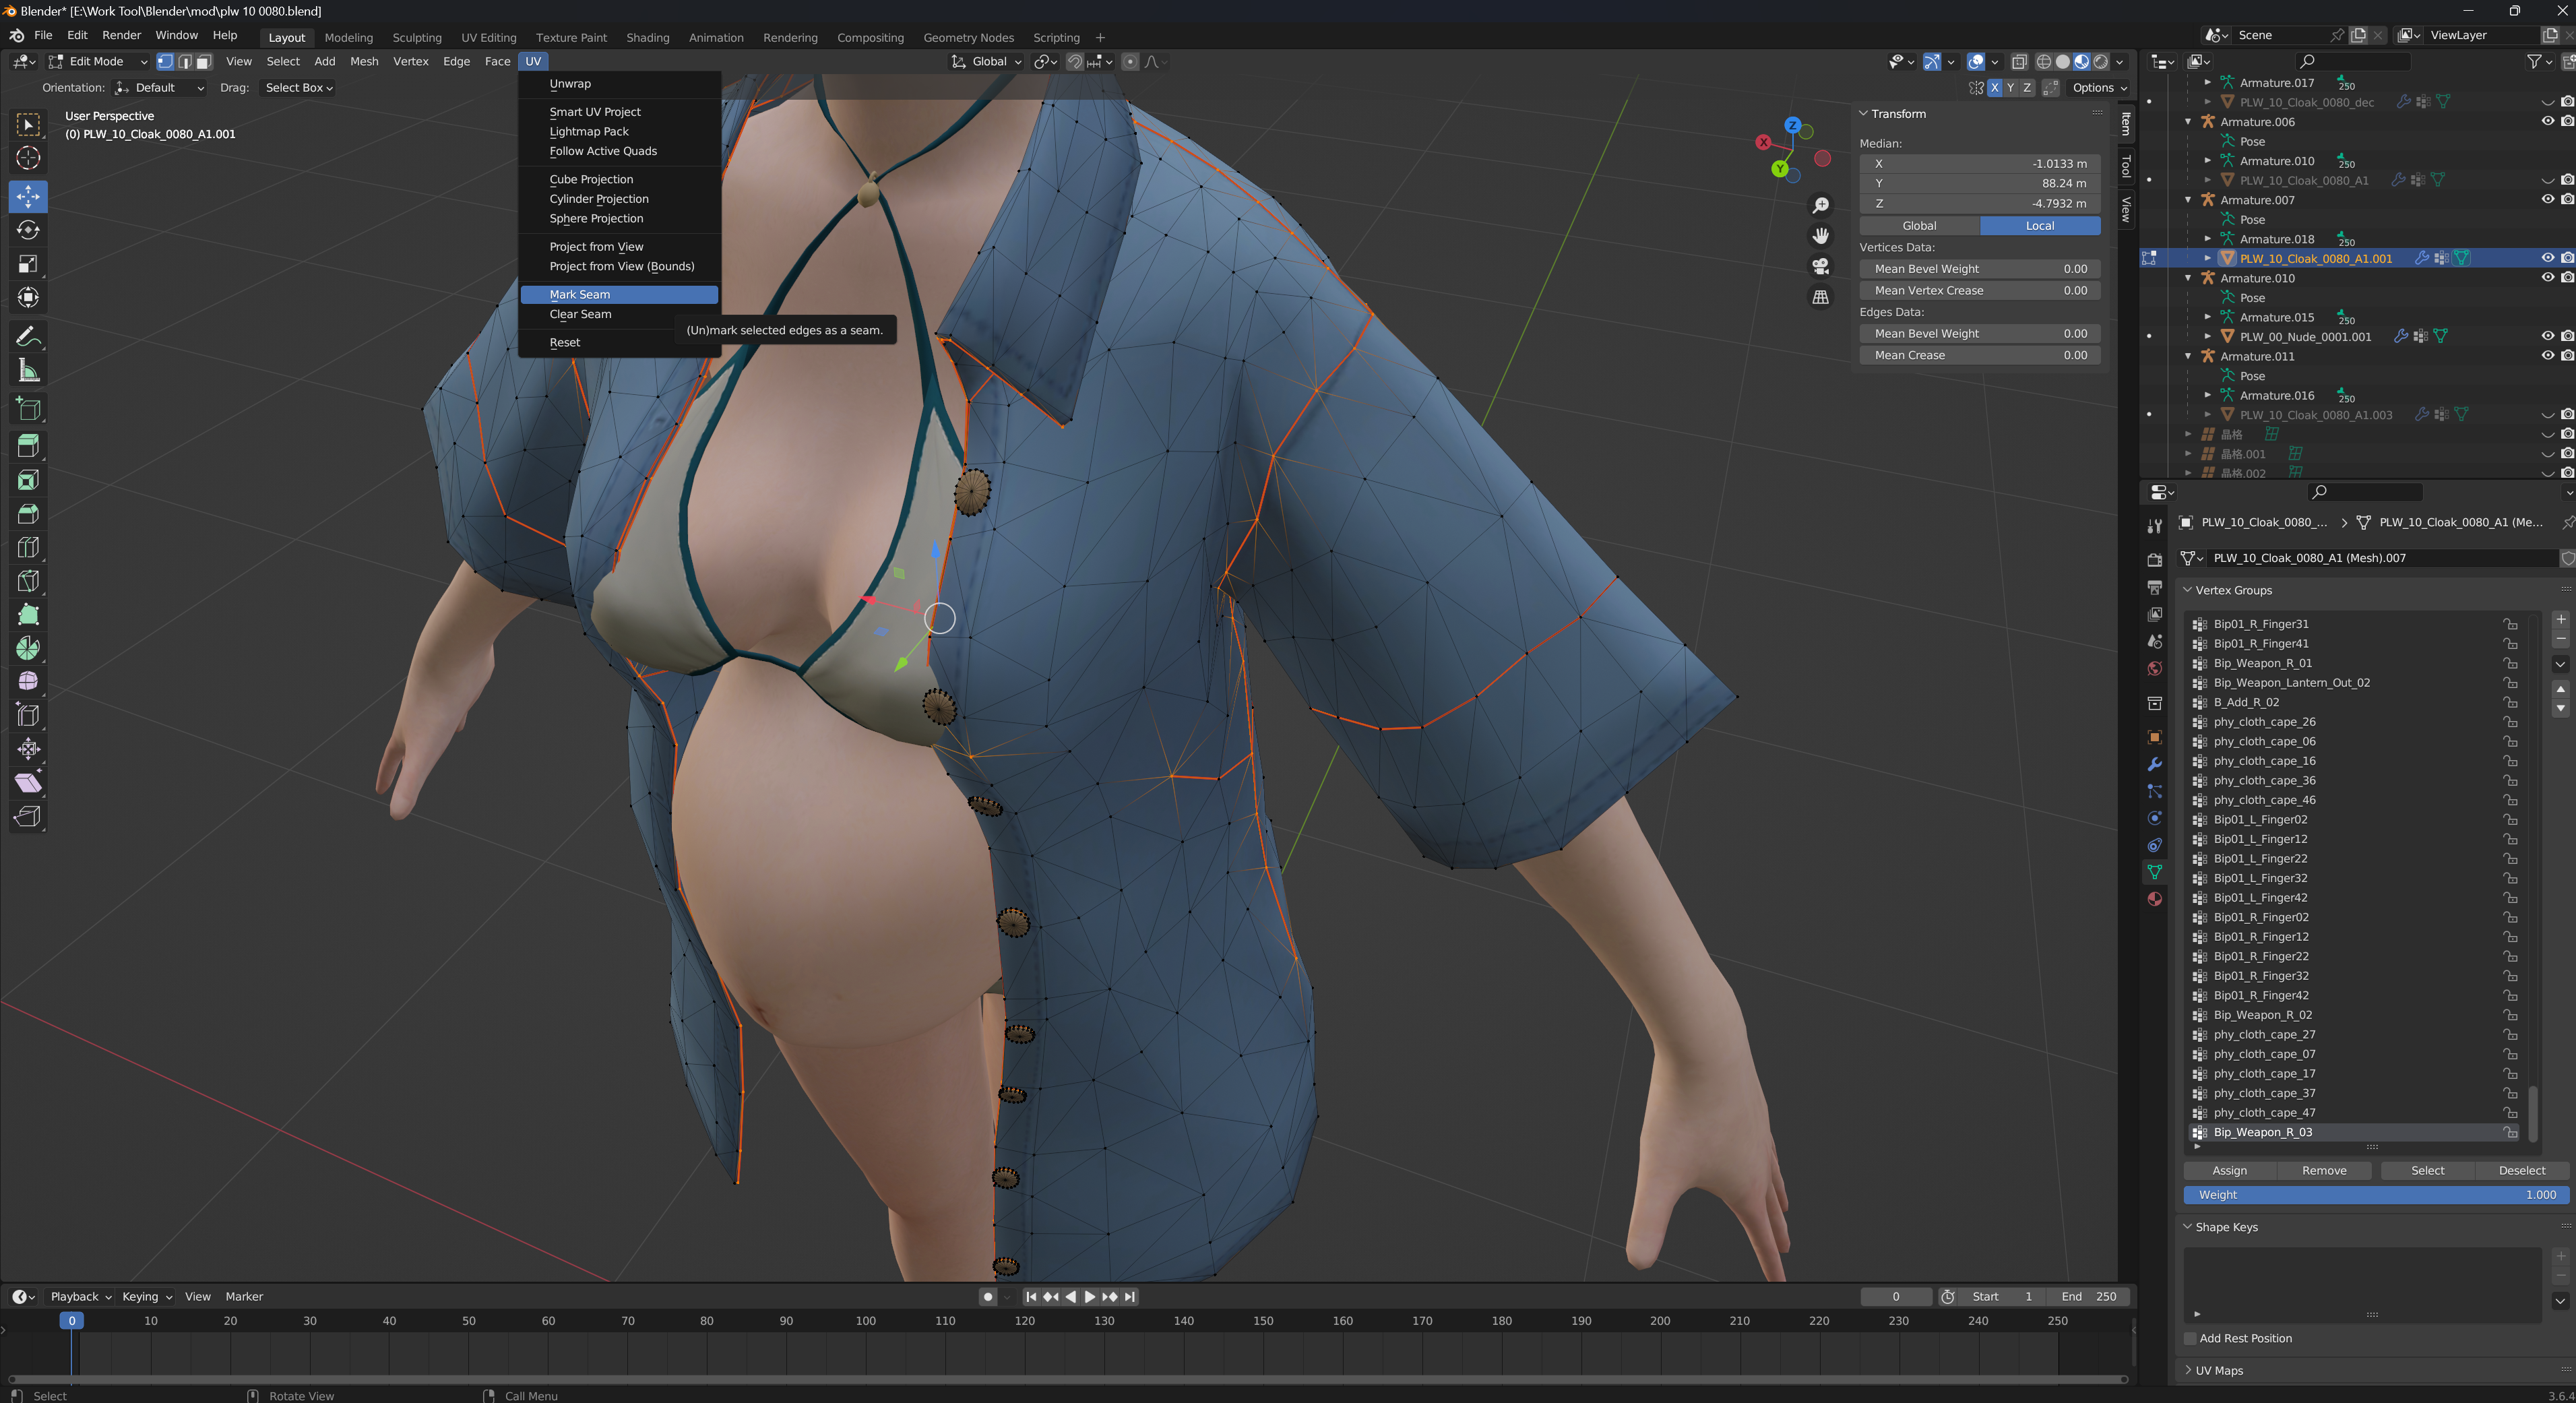
Task: Select the Measure tool
Action: (x=28, y=371)
